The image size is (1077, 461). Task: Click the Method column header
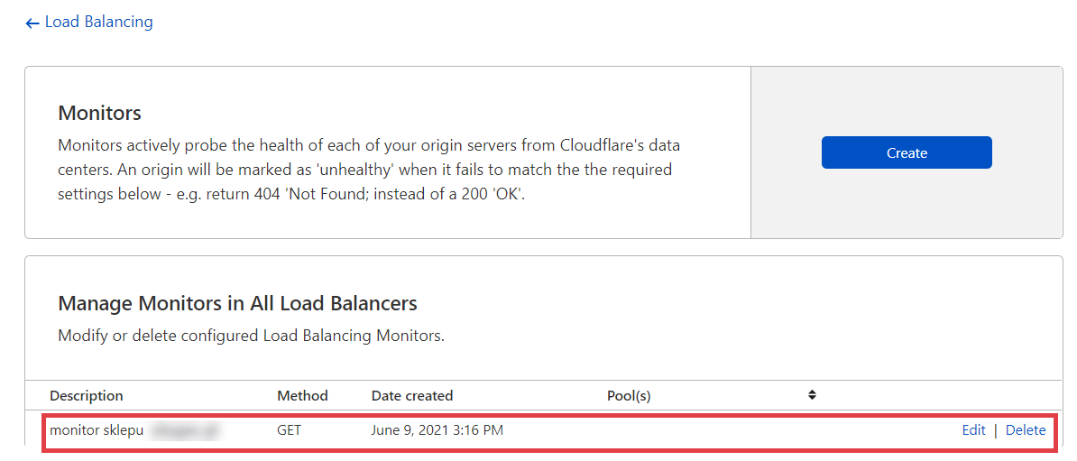[302, 396]
